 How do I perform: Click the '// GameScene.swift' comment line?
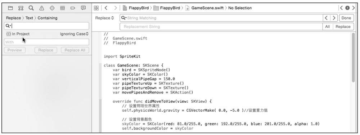[125, 38]
